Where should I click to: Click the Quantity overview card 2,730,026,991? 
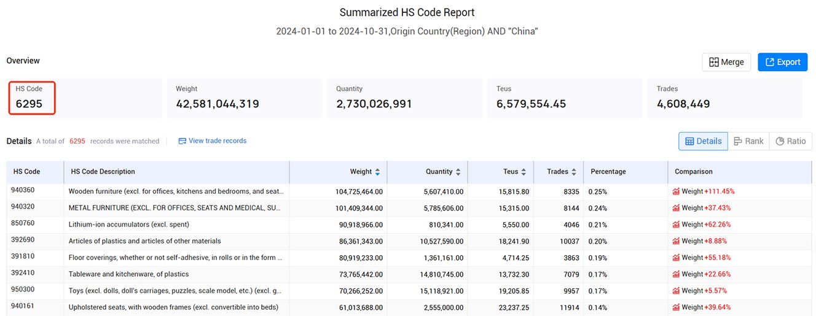pyautogui.click(x=405, y=98)
